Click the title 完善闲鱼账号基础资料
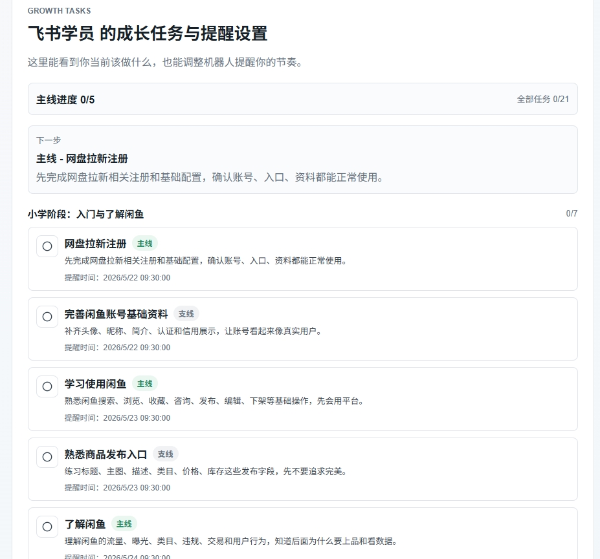Viewport: 600px width, 559px height. 116,314
